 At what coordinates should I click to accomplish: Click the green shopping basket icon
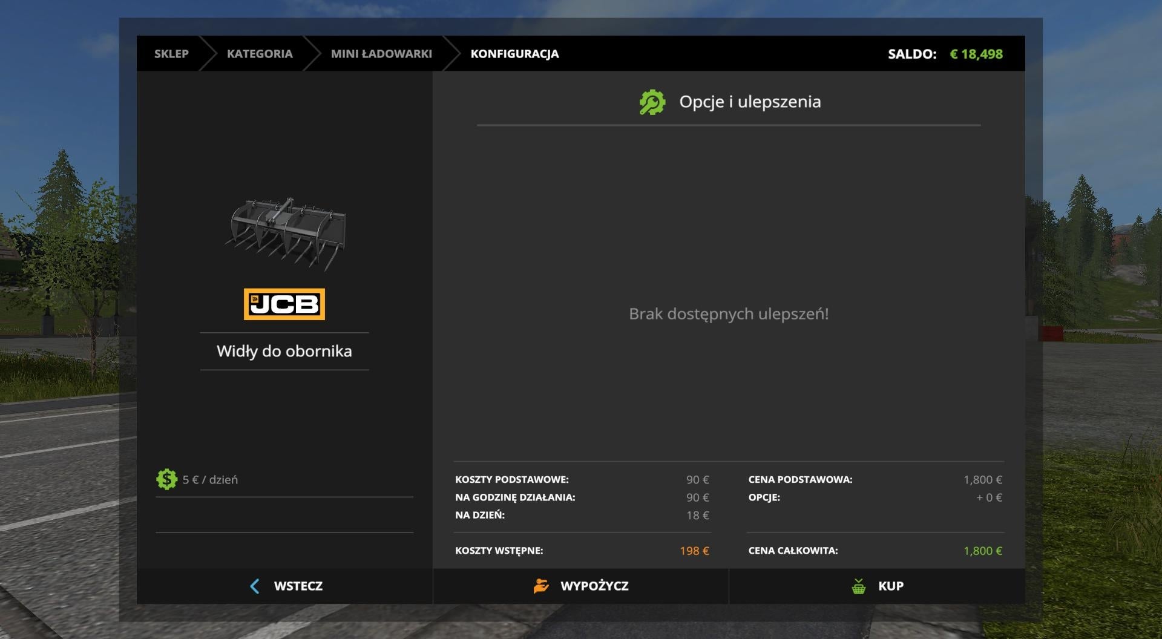[858, 586]
